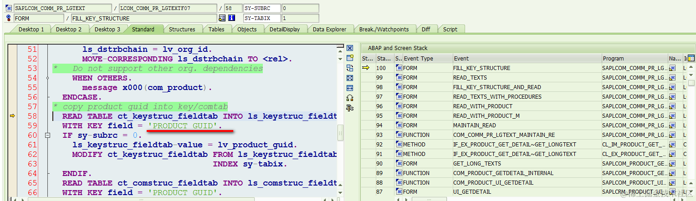Open the Tables tab
The width and height of the screenshot is (696, 201).
pos(216,29)
